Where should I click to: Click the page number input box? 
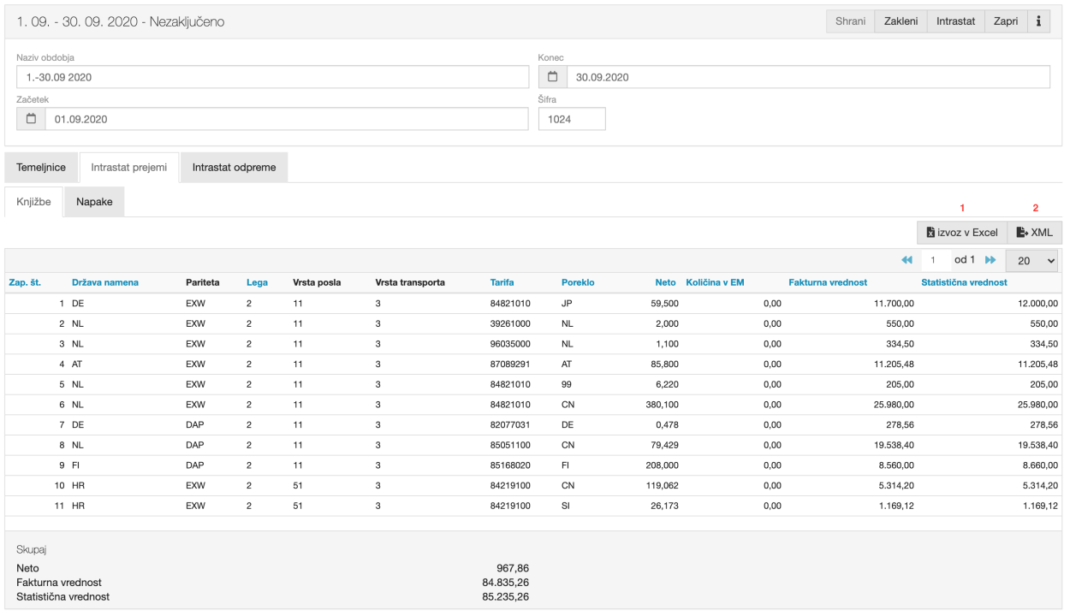point(935,260)
